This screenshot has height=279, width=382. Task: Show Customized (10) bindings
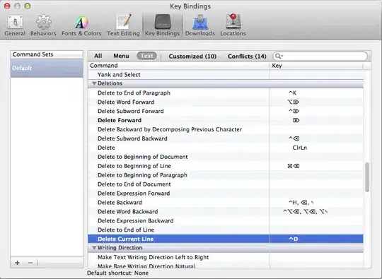[192, 57]
